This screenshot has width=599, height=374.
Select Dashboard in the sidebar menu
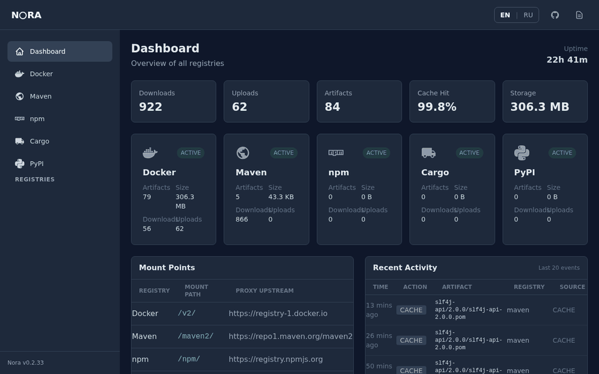click(x=47, y=51)
